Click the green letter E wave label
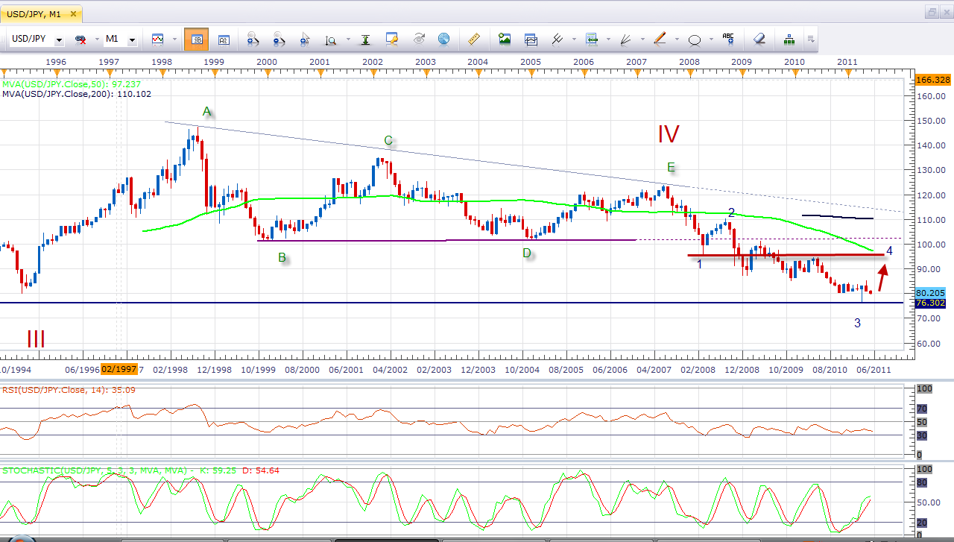954x542 pixels. (672, 167)
